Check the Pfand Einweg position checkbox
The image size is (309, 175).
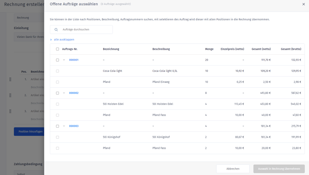pyautogui.click(x=57, y=82)
